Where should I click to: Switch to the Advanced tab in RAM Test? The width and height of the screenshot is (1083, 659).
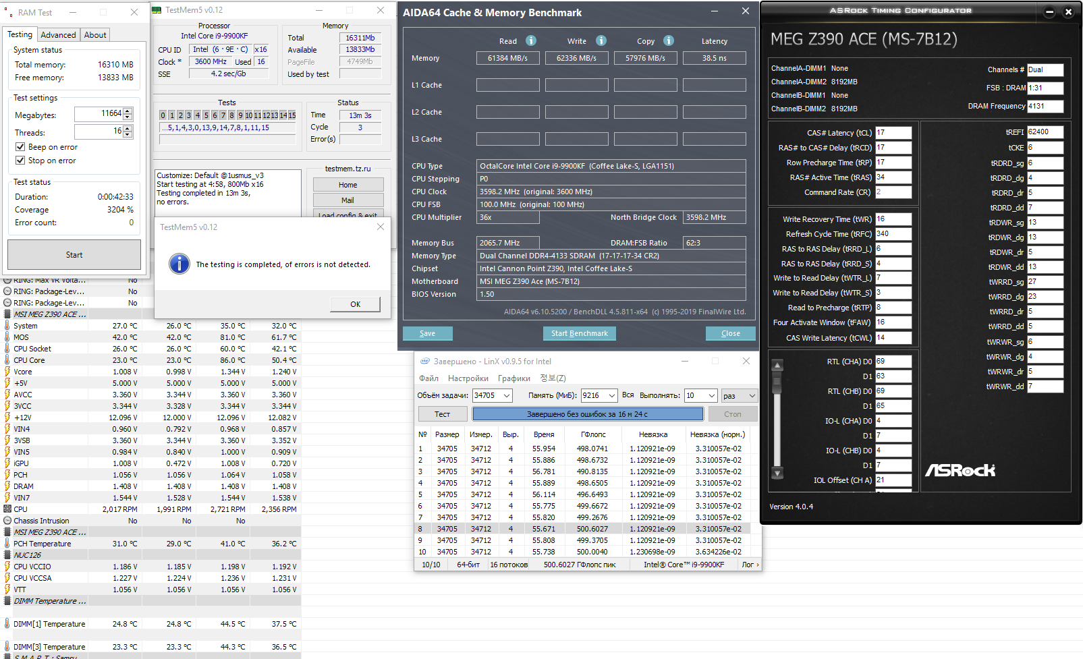click(x=58, y=35)
